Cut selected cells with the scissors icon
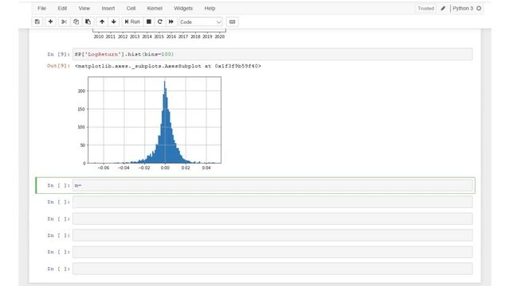510x286 pixels. [64, 21]
